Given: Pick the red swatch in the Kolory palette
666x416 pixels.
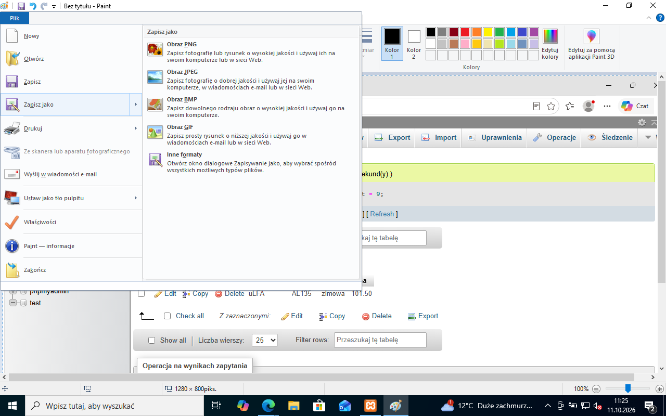Looking at the screenshot, I should [465, 32].
